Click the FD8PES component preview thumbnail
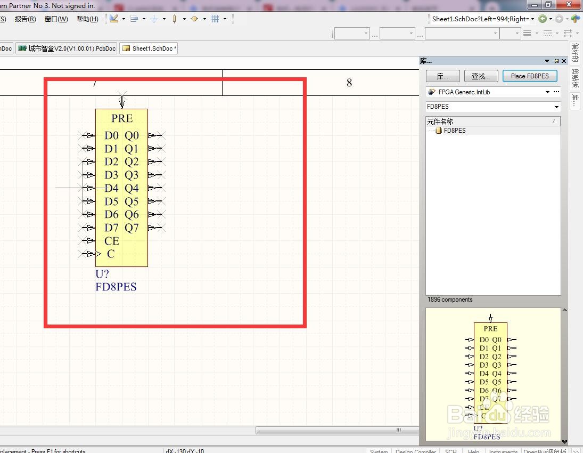The height and width of the screenshot is (453, 583). pos(492,375)
